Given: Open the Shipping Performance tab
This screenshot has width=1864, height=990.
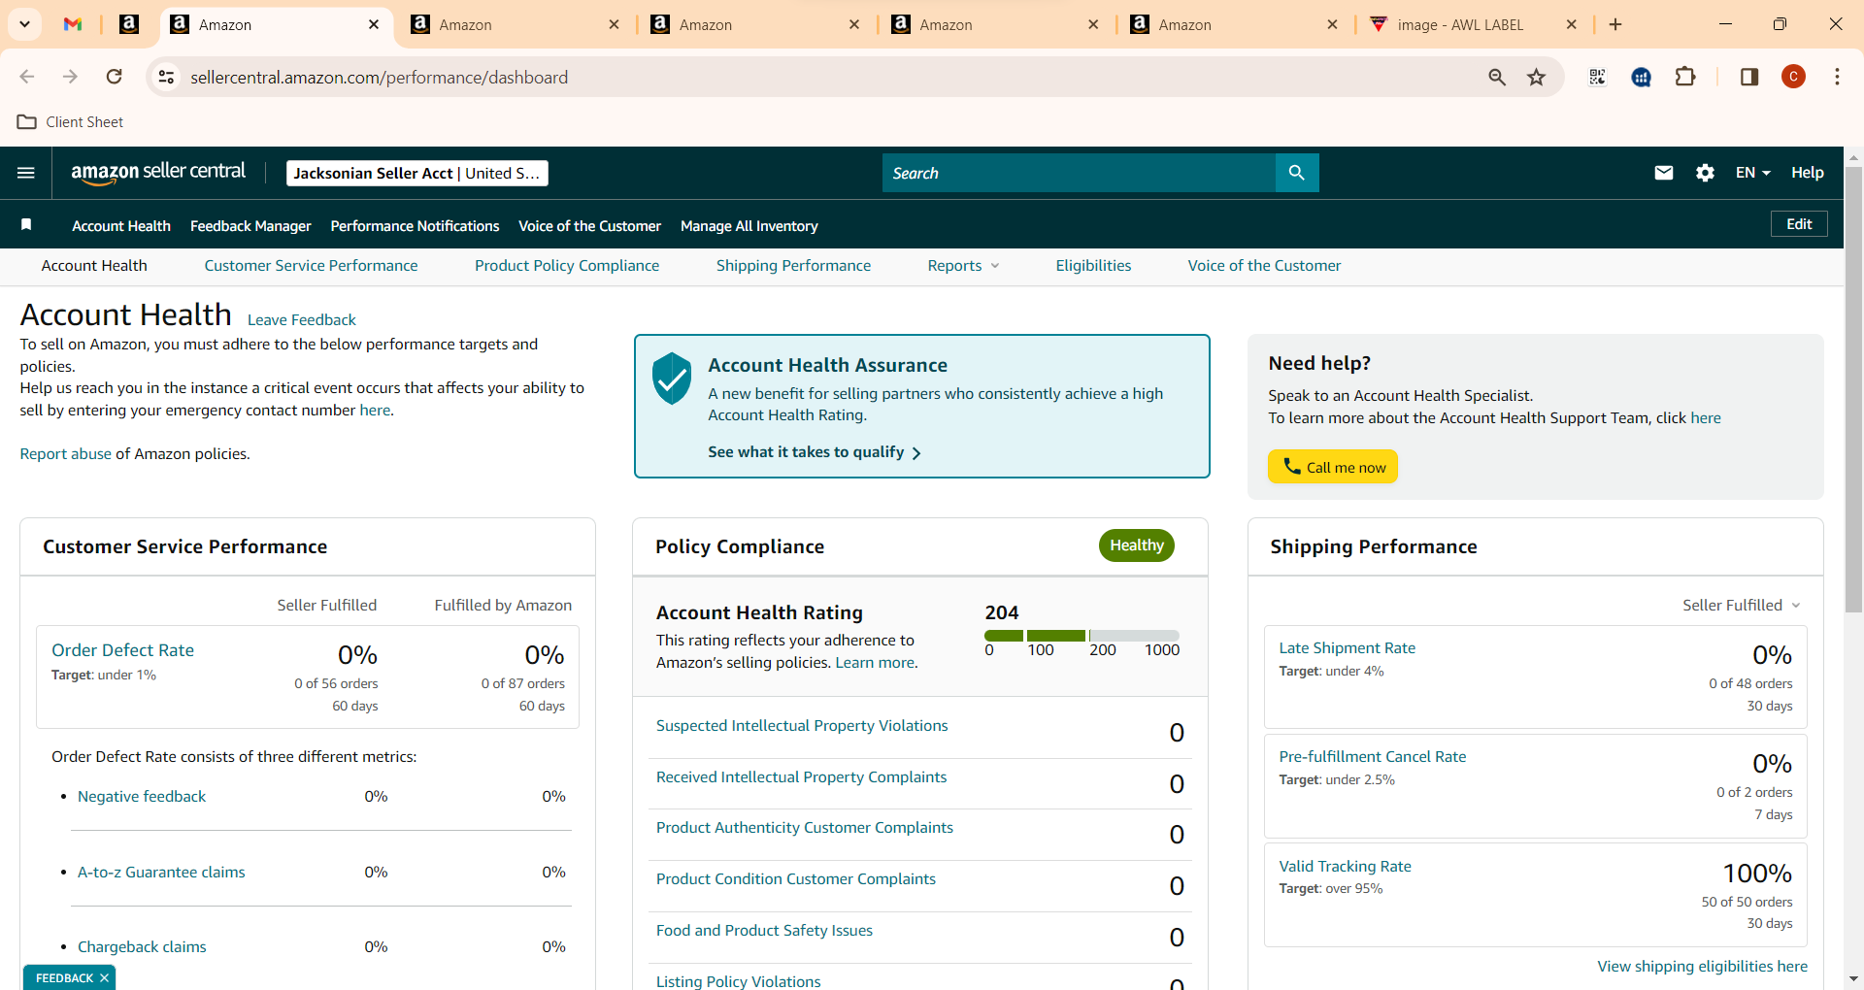Looking at the screenshot, I should [793, 266].
